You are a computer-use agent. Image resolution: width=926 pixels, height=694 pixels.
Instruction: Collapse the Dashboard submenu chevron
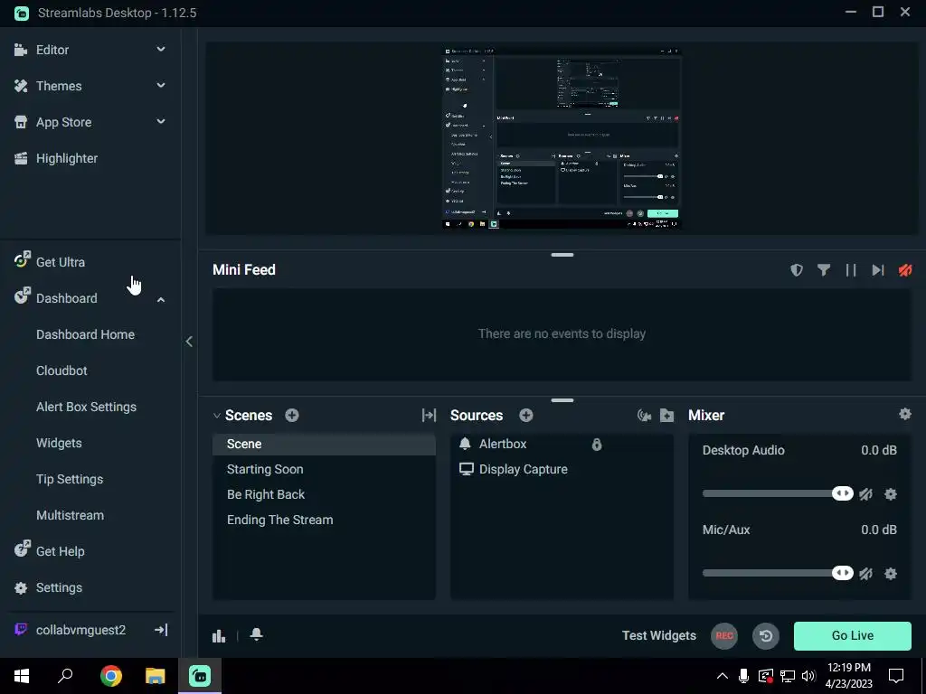(x=161, y=300)
